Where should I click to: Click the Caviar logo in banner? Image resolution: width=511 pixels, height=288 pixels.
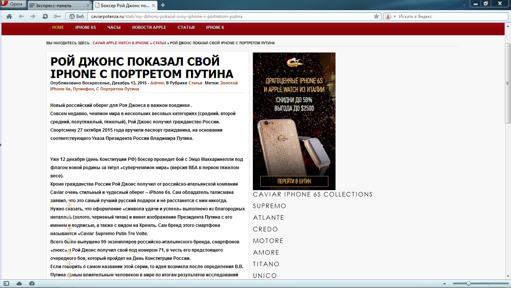(294, 64)
